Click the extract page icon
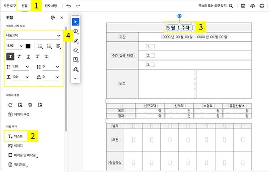This screenshot has width=269, height=172. pyautogui.click(x=40, y=105)
